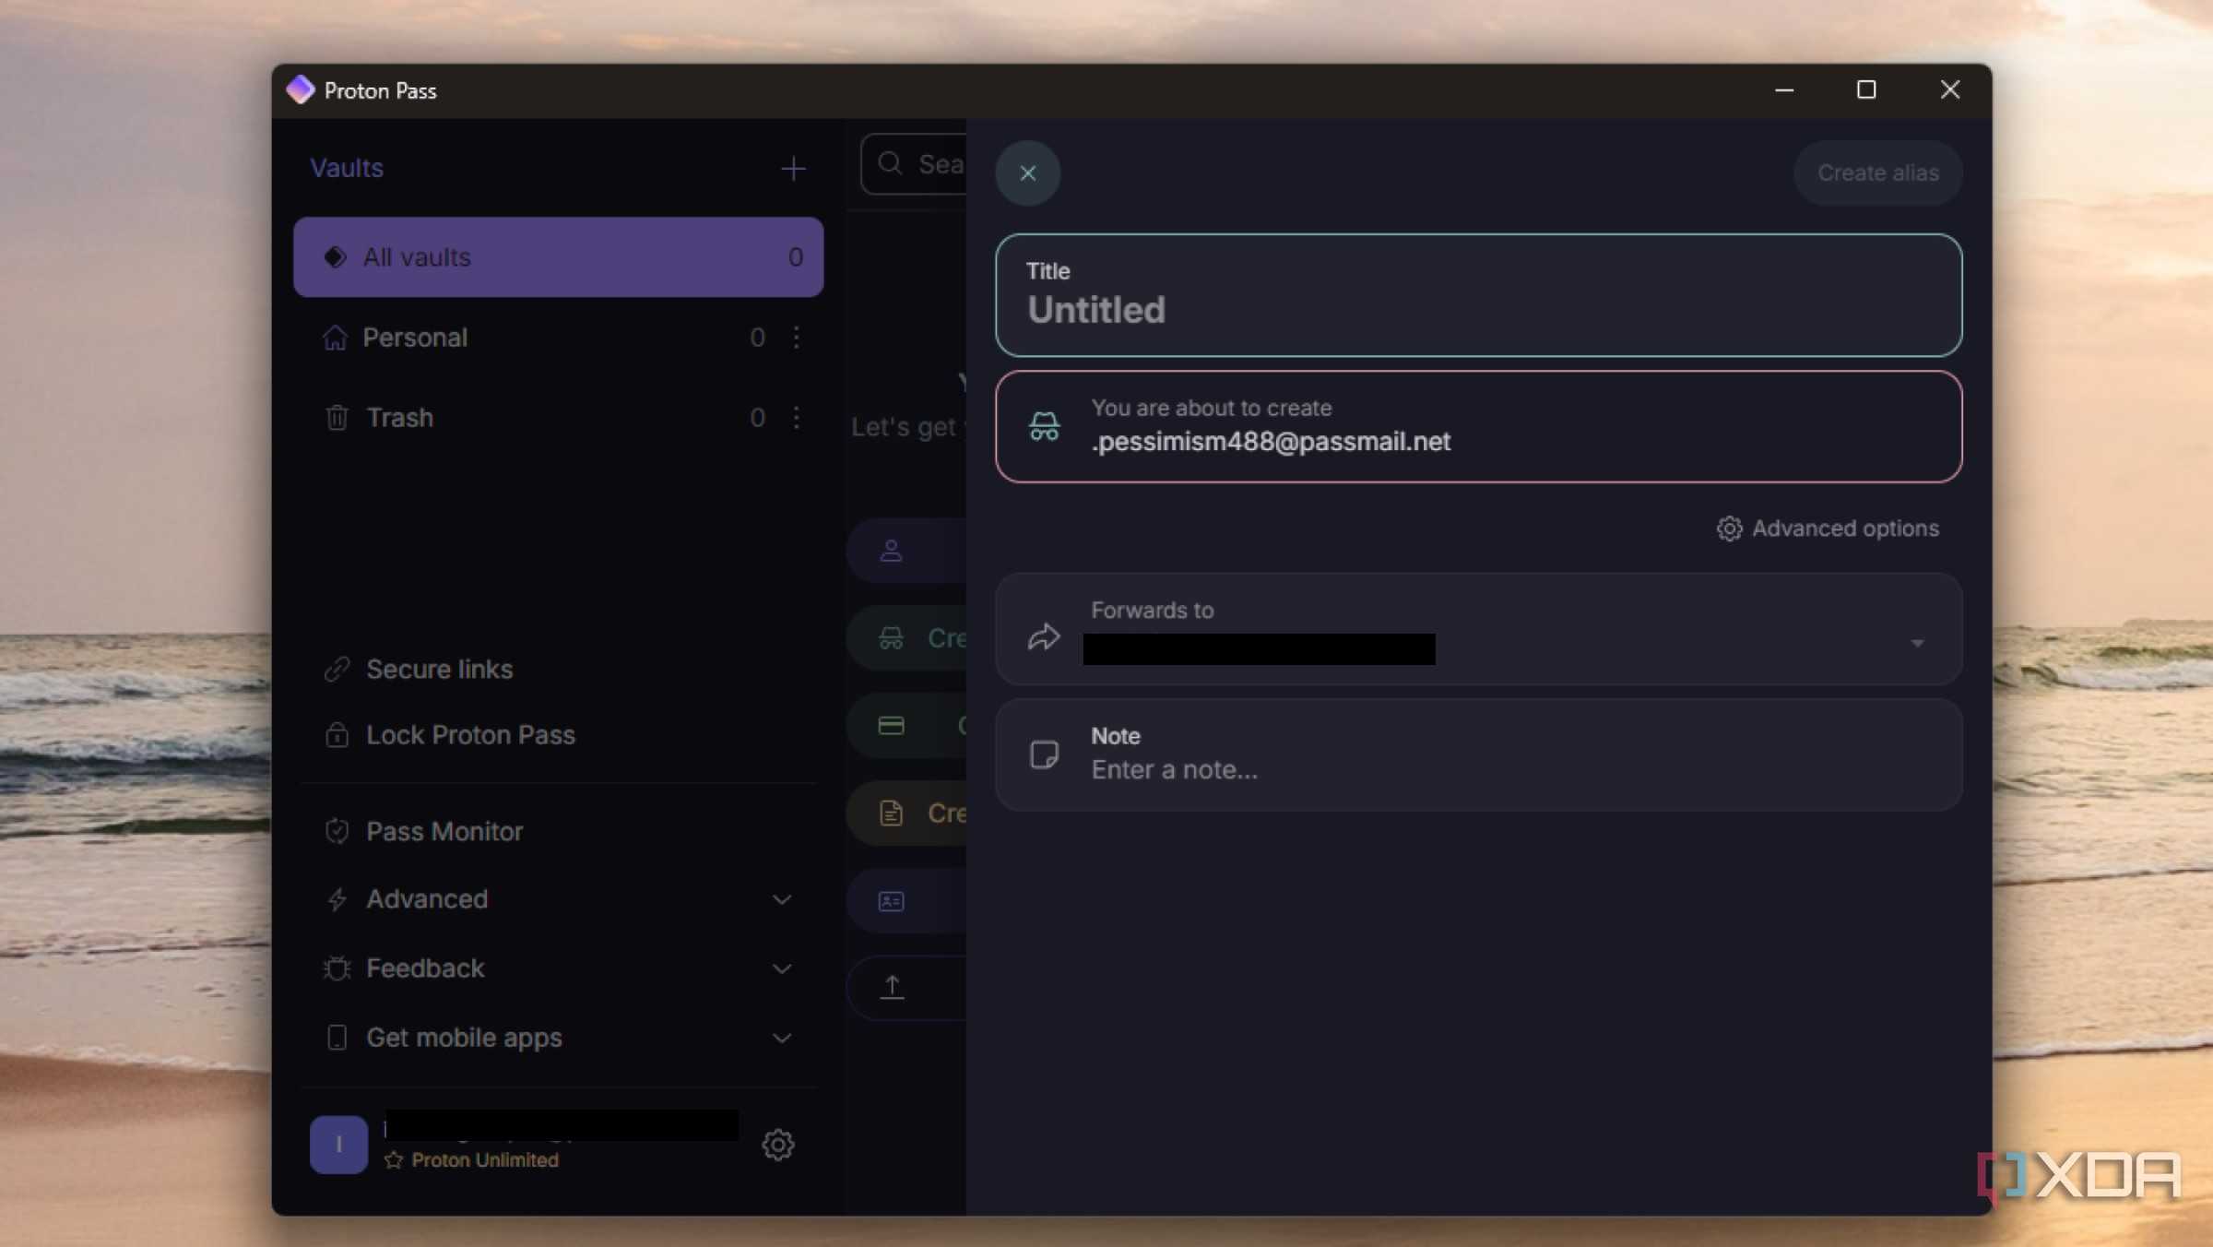Image resolution: width=2213 pixels, height=1247 pixels.
Task: Click the note icon beside Note field
Action: click(1044, 755)
